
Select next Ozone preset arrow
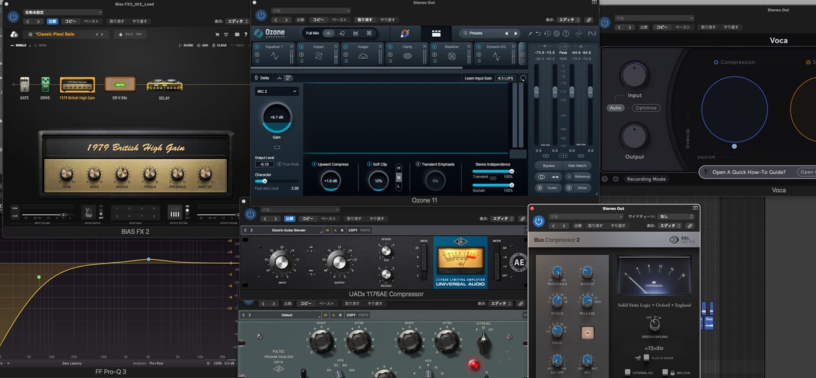point(515,33)
